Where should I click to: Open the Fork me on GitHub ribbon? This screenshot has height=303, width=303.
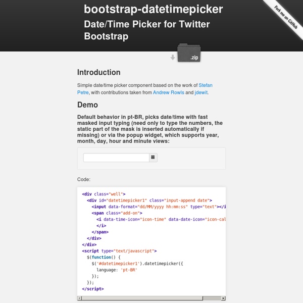tap(286, 17)
